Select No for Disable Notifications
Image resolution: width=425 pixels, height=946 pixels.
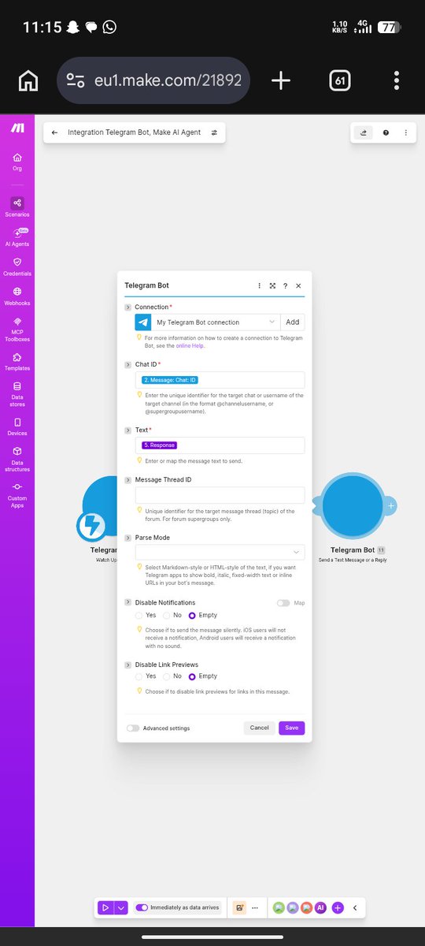coord(166,615)
